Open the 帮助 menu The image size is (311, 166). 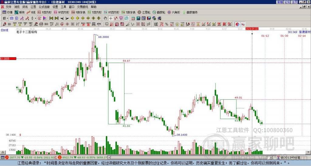94,7
